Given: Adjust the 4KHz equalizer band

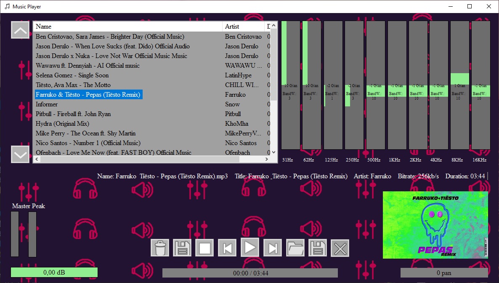Looking at the screenshot, I should coord(439,85).
